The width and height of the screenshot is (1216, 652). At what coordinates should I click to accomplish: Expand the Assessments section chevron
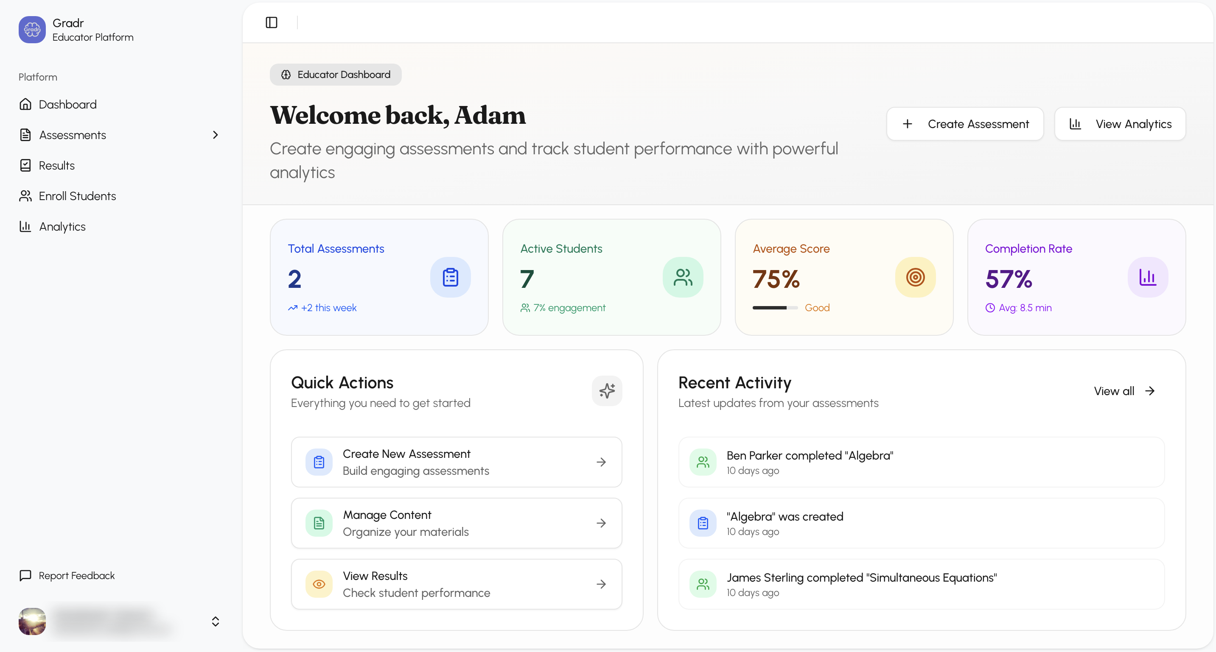[x=216, y=135]
